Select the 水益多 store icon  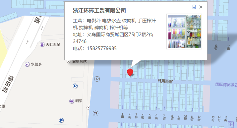click(x=27, y=64)
